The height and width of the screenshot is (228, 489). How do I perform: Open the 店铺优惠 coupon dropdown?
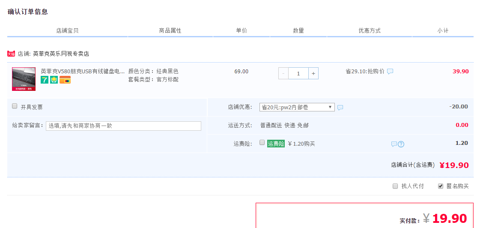297,107
